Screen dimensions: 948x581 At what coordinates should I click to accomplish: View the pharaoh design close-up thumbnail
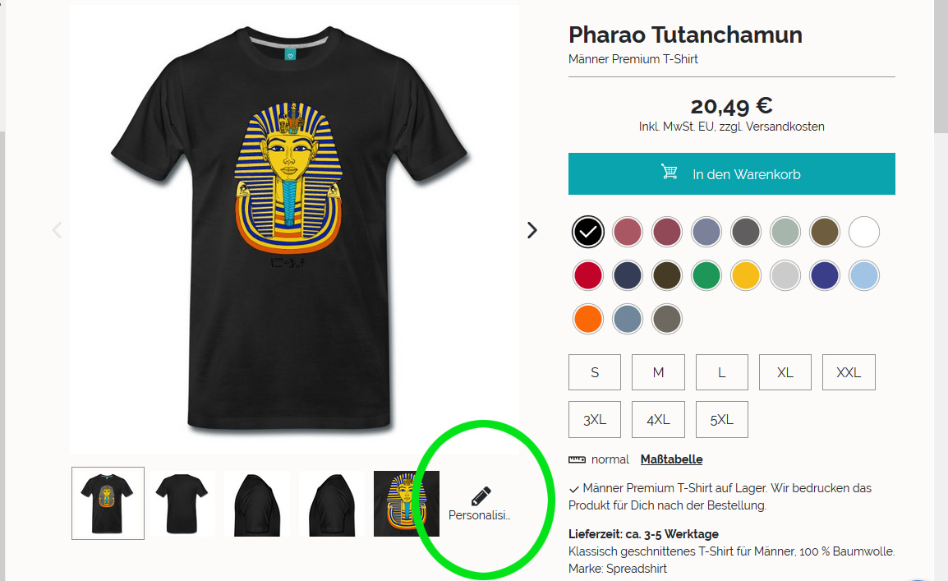[407, 504]
